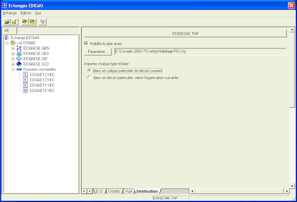Select the Destination tab
Viewport: 297px width, 202px height.
click(x=147, y=191)
